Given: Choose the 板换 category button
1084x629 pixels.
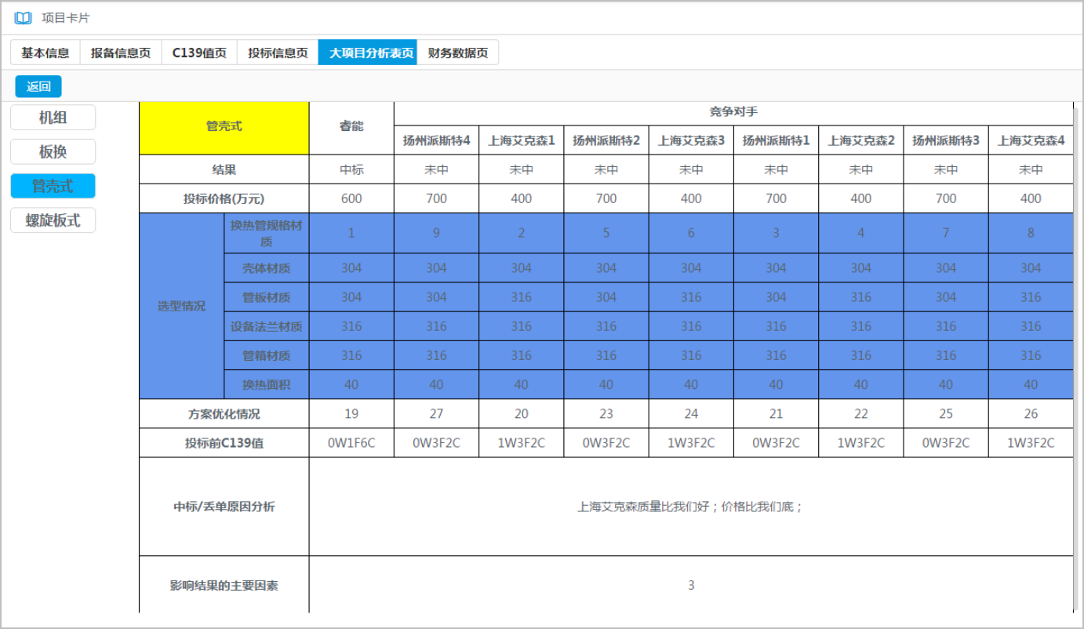Looking at the screenshot, I should click(x=53, y=152).
